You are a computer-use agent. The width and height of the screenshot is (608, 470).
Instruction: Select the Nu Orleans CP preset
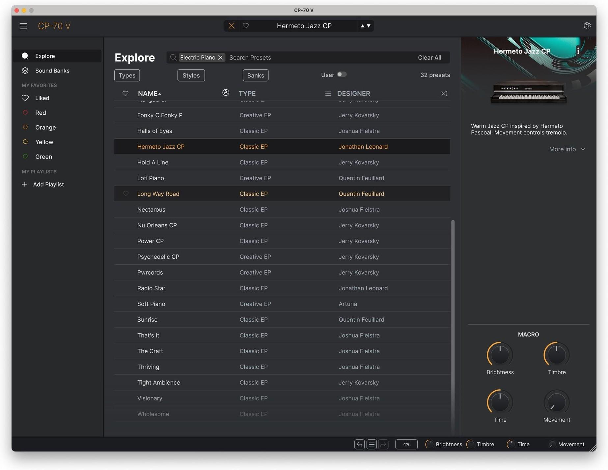[x=282, y=225]
